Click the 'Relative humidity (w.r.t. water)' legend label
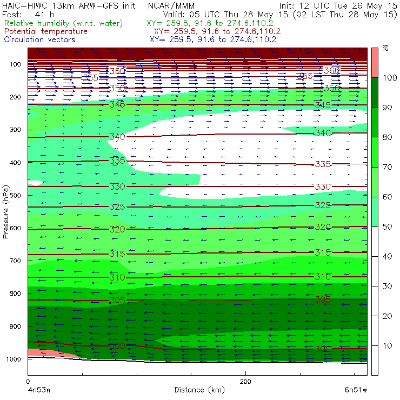The width and height of the screenshot is (400, 400). point(64,23)
